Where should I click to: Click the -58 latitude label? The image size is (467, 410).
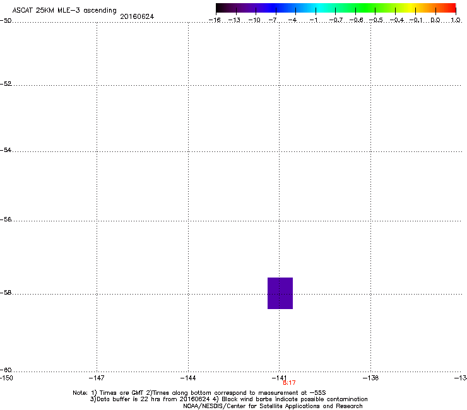[6, 293]
